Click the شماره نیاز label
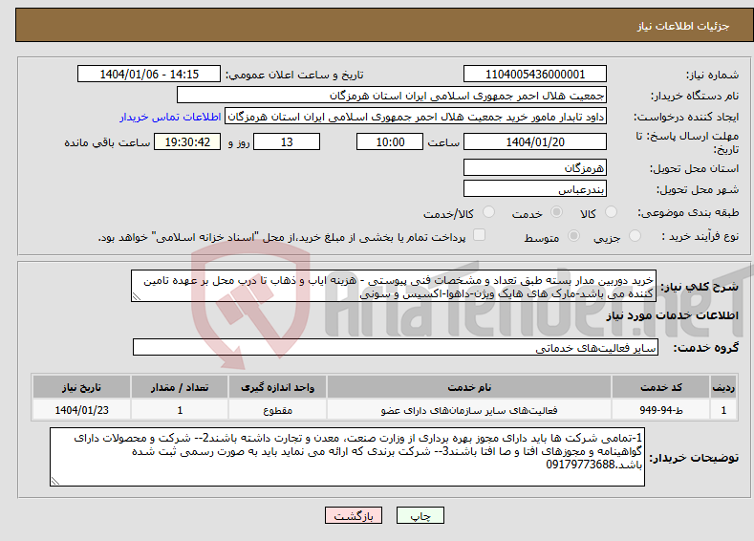754x541 pixels. [x=712, y=75]
